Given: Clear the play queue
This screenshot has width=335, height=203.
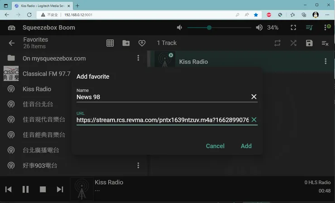Looking at the screenshot, I should tap(325, 43).
